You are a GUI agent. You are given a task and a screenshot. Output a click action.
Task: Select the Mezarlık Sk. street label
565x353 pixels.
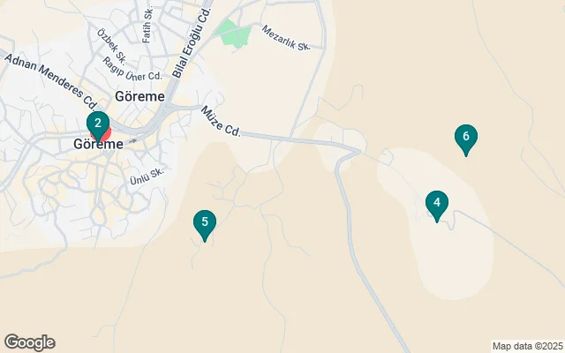point(286,38)
